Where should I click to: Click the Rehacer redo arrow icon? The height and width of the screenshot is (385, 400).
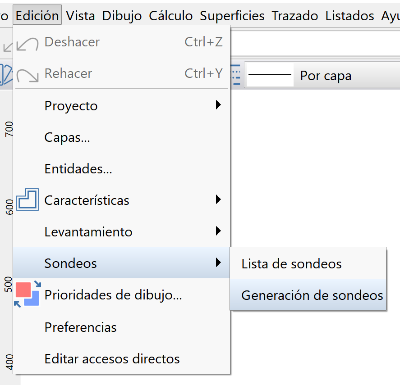coord(28,73)
